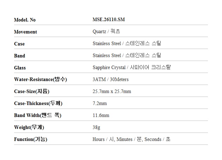Screen dimensions: 222x160
Task: Click the Case row label
Action: coord(19,44)
